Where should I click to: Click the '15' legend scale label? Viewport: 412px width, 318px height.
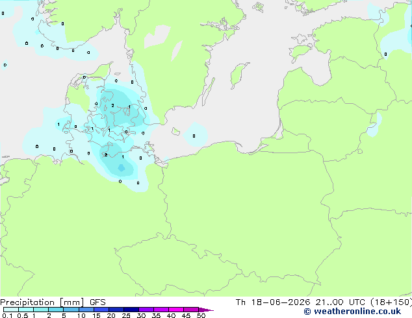click(96, 315)
